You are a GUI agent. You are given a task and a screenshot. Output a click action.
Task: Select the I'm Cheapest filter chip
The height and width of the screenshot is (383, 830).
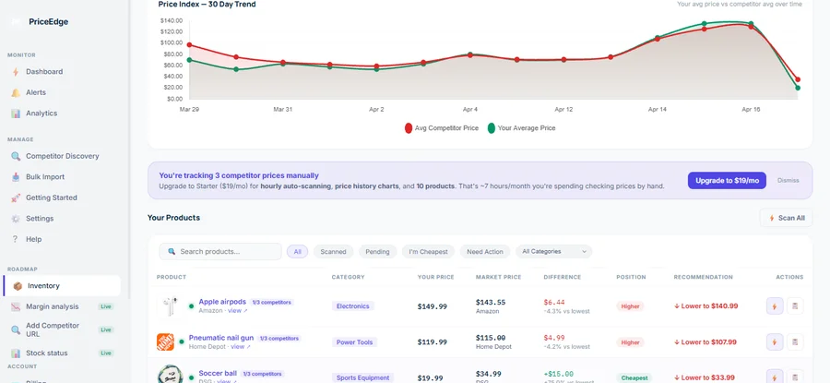point(428,252)
